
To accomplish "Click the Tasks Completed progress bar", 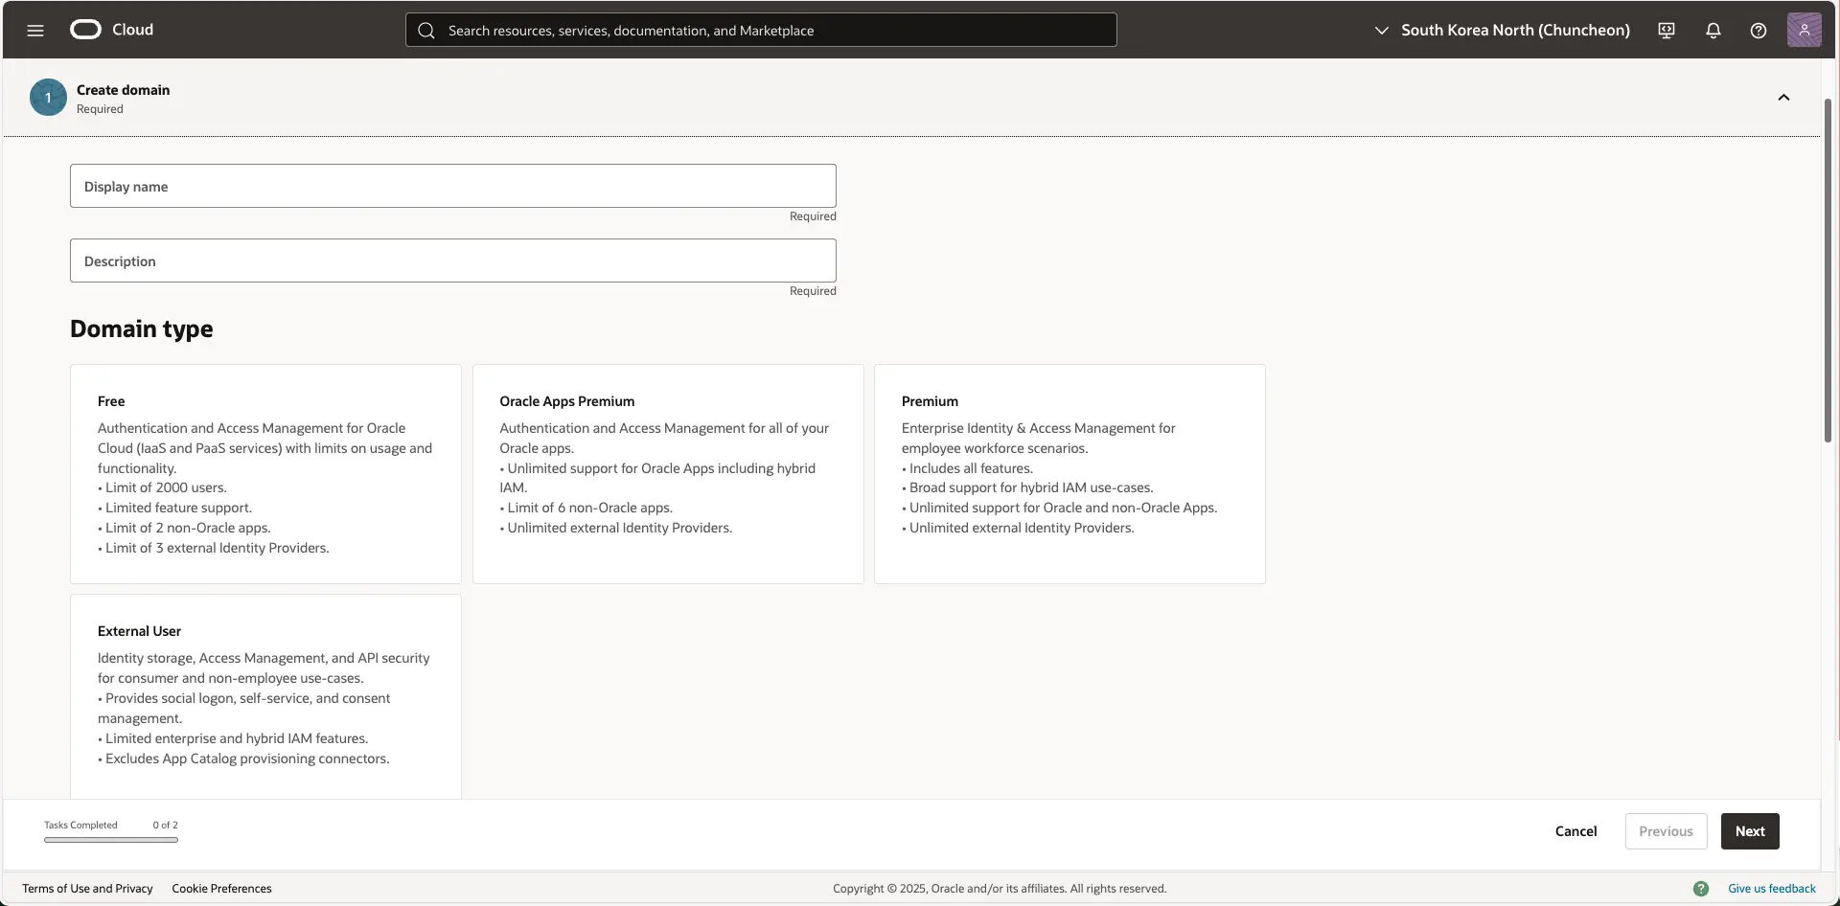I will tap(111, 840).
